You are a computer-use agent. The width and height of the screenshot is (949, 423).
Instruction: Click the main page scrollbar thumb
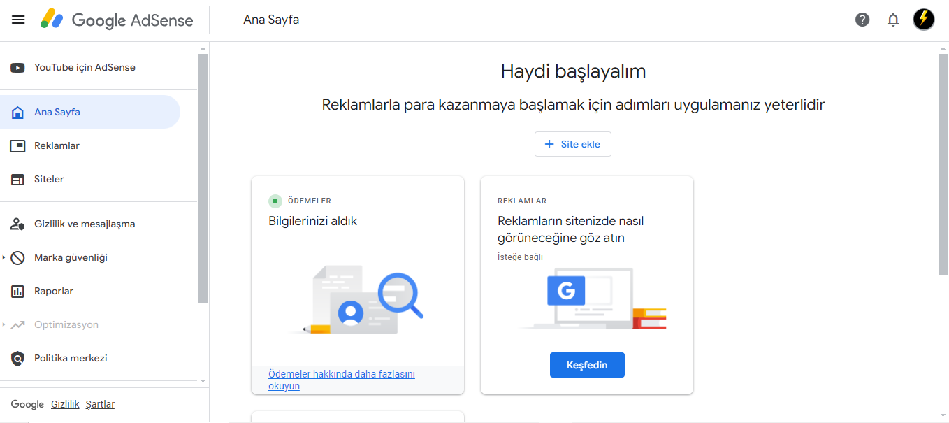(943, 164)
